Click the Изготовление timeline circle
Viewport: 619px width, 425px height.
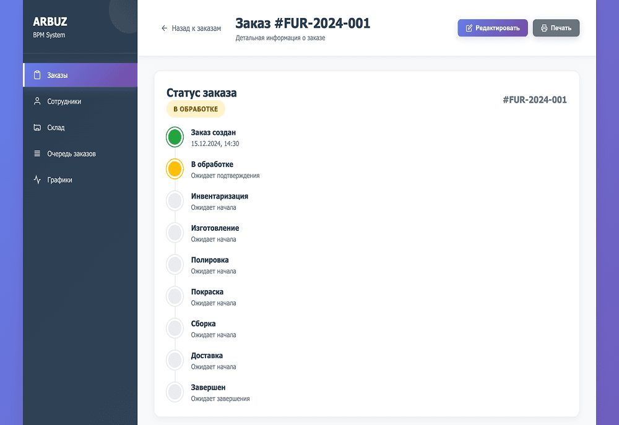click(x=175, y=233)
